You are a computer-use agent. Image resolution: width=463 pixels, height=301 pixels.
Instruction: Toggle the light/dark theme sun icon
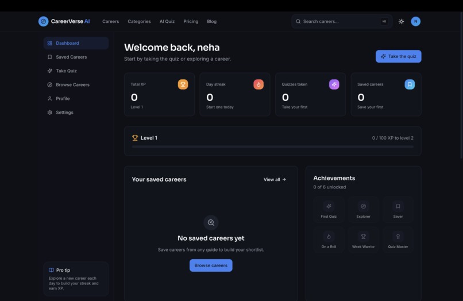coord(401,21)
